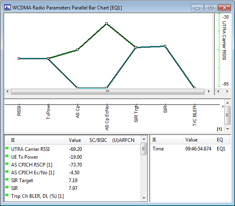The image size is (235, 206).
Task: Click the green indicator next to UTRA Carrier RSSI
Action: pyautogui.click(x=7, y=148)
